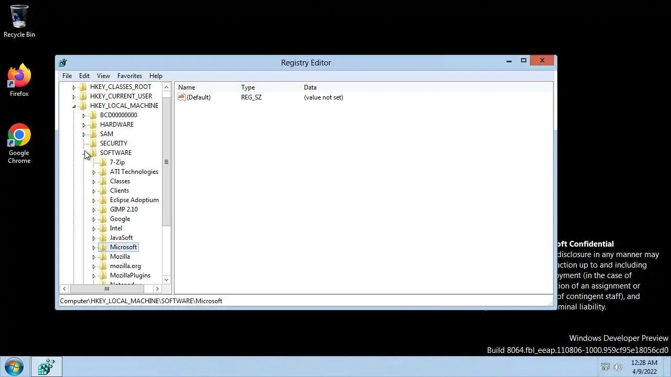
Task: Click the Windows Start orb
Action: (x=14, y=367)
